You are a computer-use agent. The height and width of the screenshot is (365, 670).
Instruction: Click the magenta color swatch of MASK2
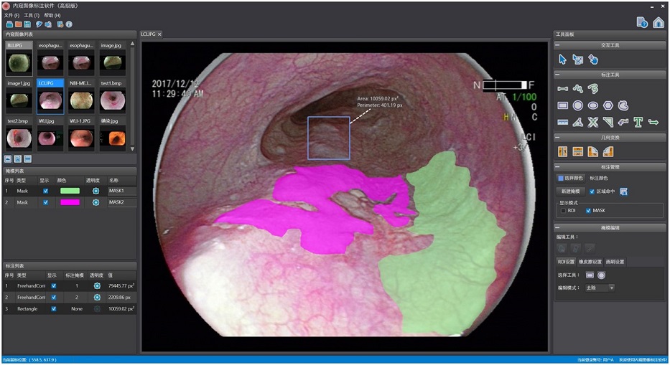70,202
